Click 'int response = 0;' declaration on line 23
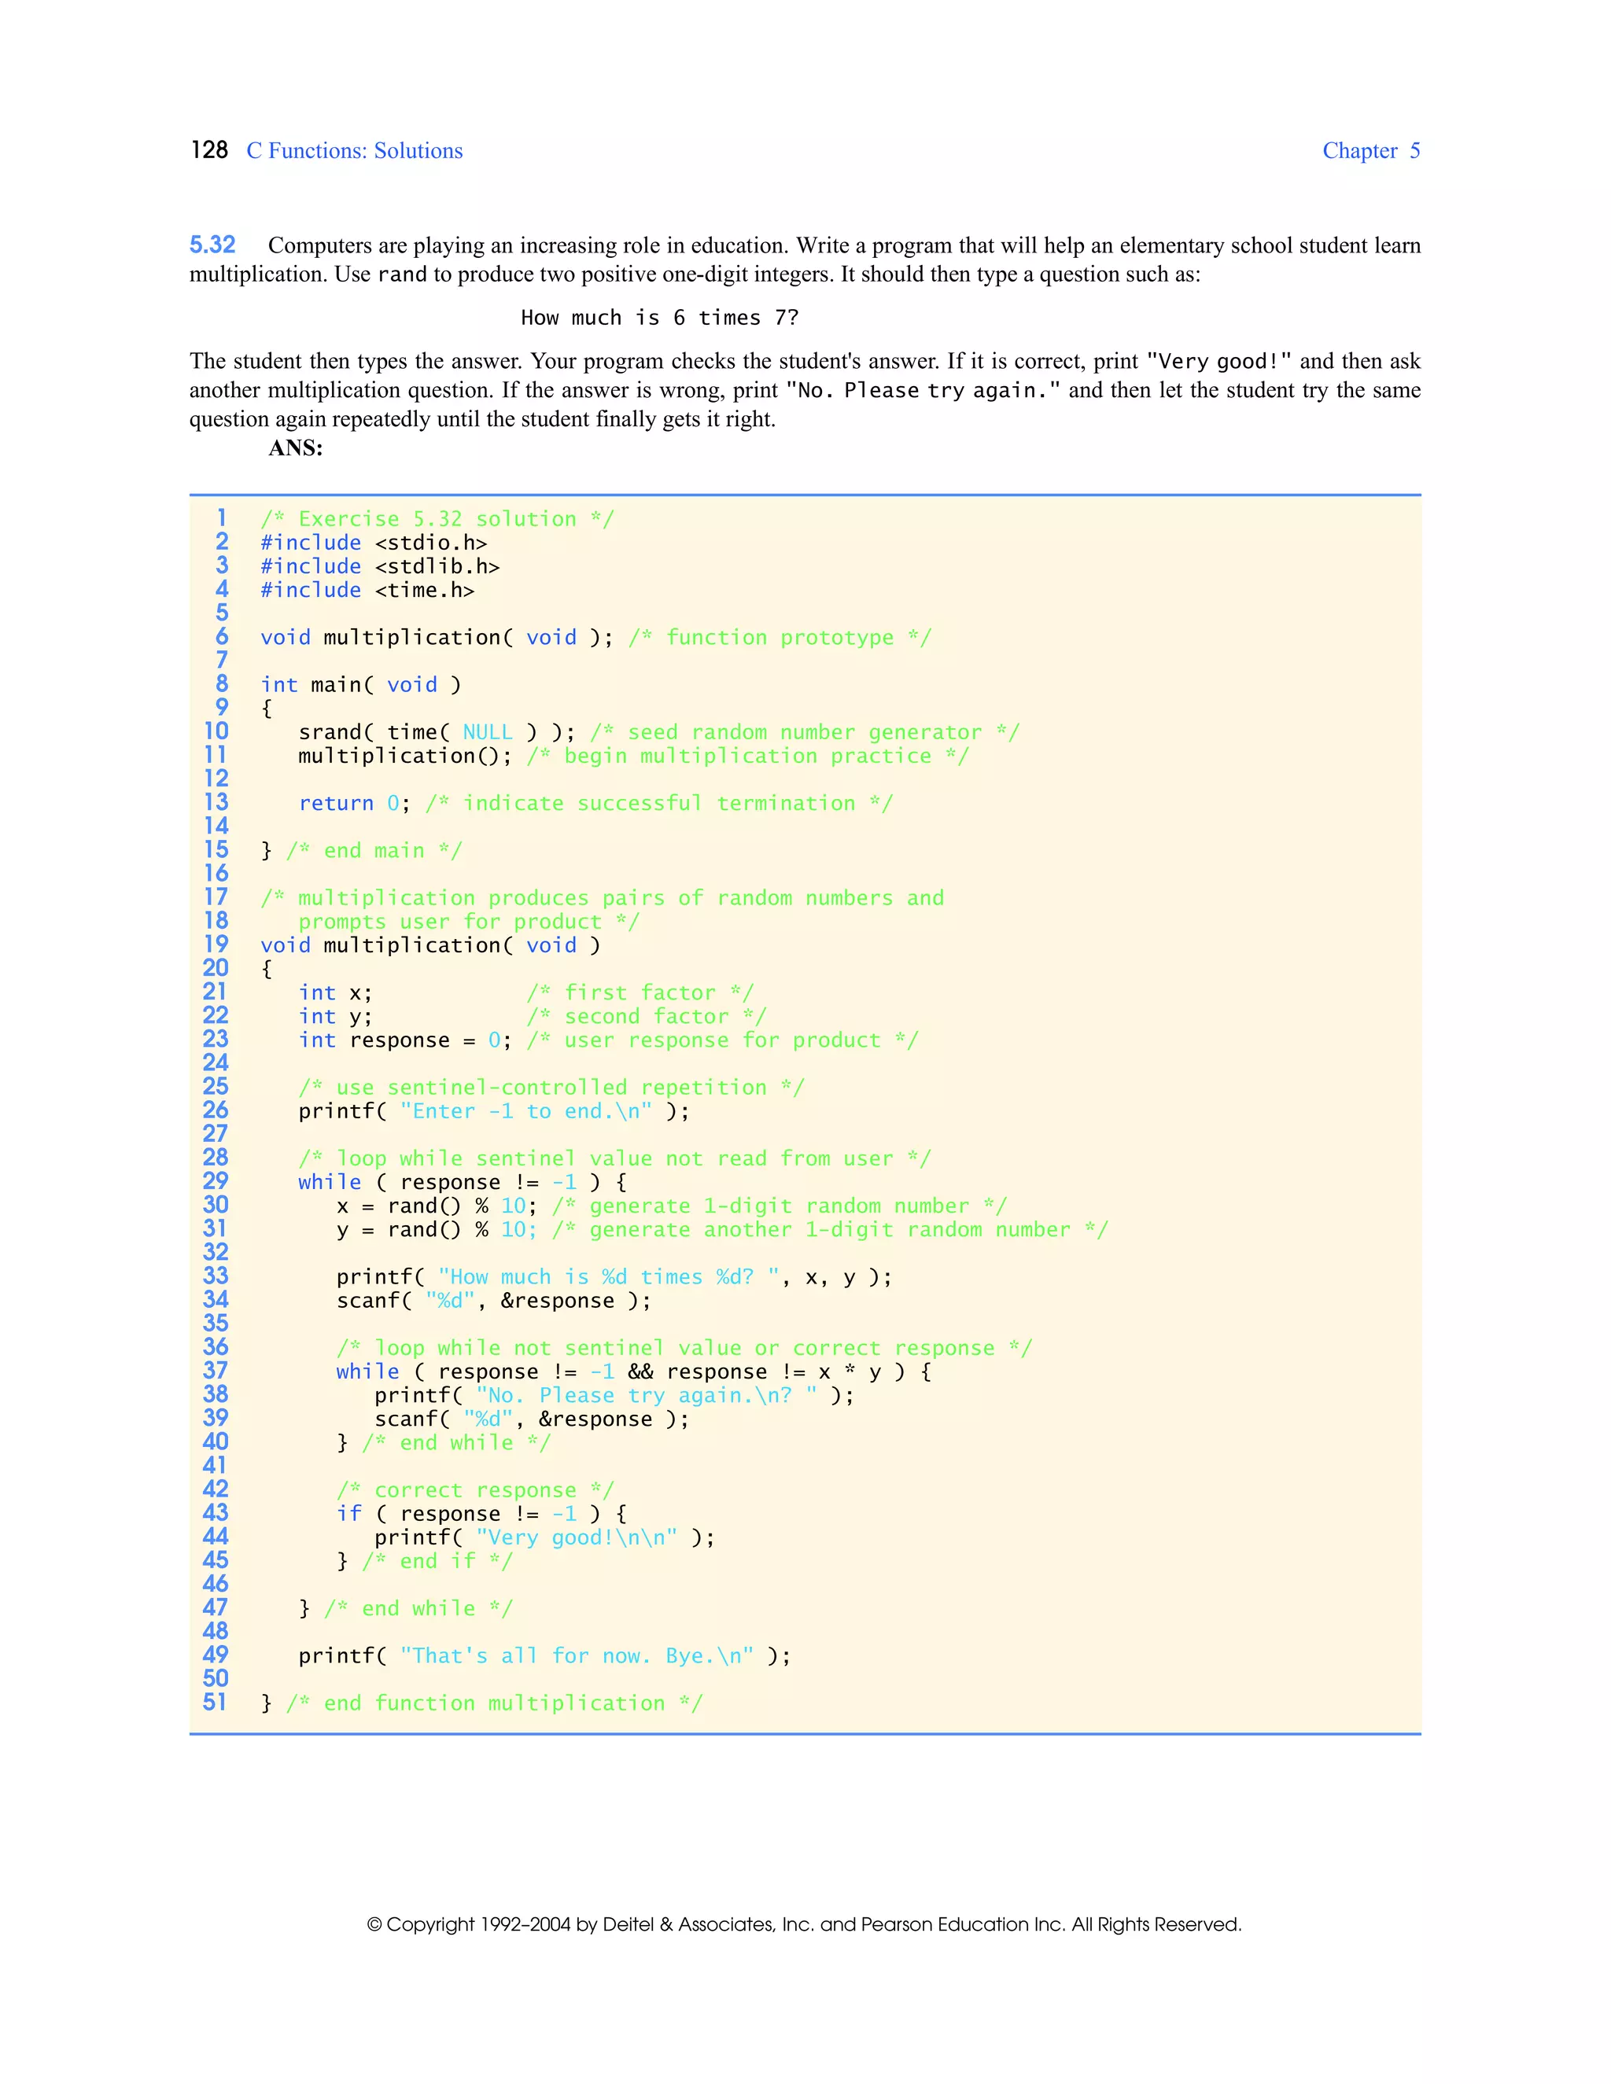1611x2084 pixels. coord(404,1040)
